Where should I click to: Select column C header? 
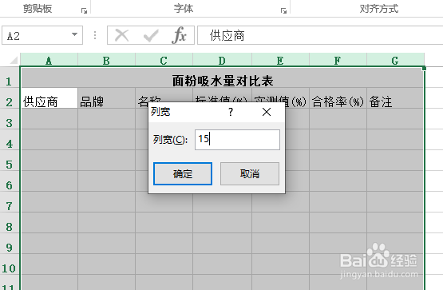click(164, 60)
